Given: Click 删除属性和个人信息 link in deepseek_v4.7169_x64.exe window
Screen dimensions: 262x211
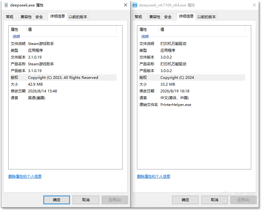Looking at the screenshot, I should point(154,177).
